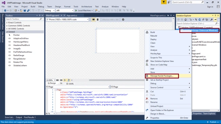Click Solution Explorer Home icon
The height and width of the screenshot is (124, 221).
coord(186,20)
